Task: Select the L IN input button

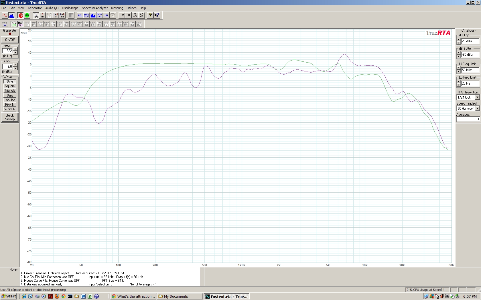Action: [36, 15]
